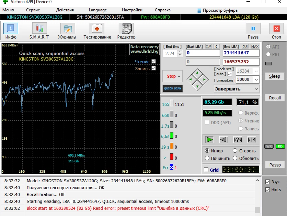Click the Passp button
The height and width of the screenshot is (216, 287).
275,165
